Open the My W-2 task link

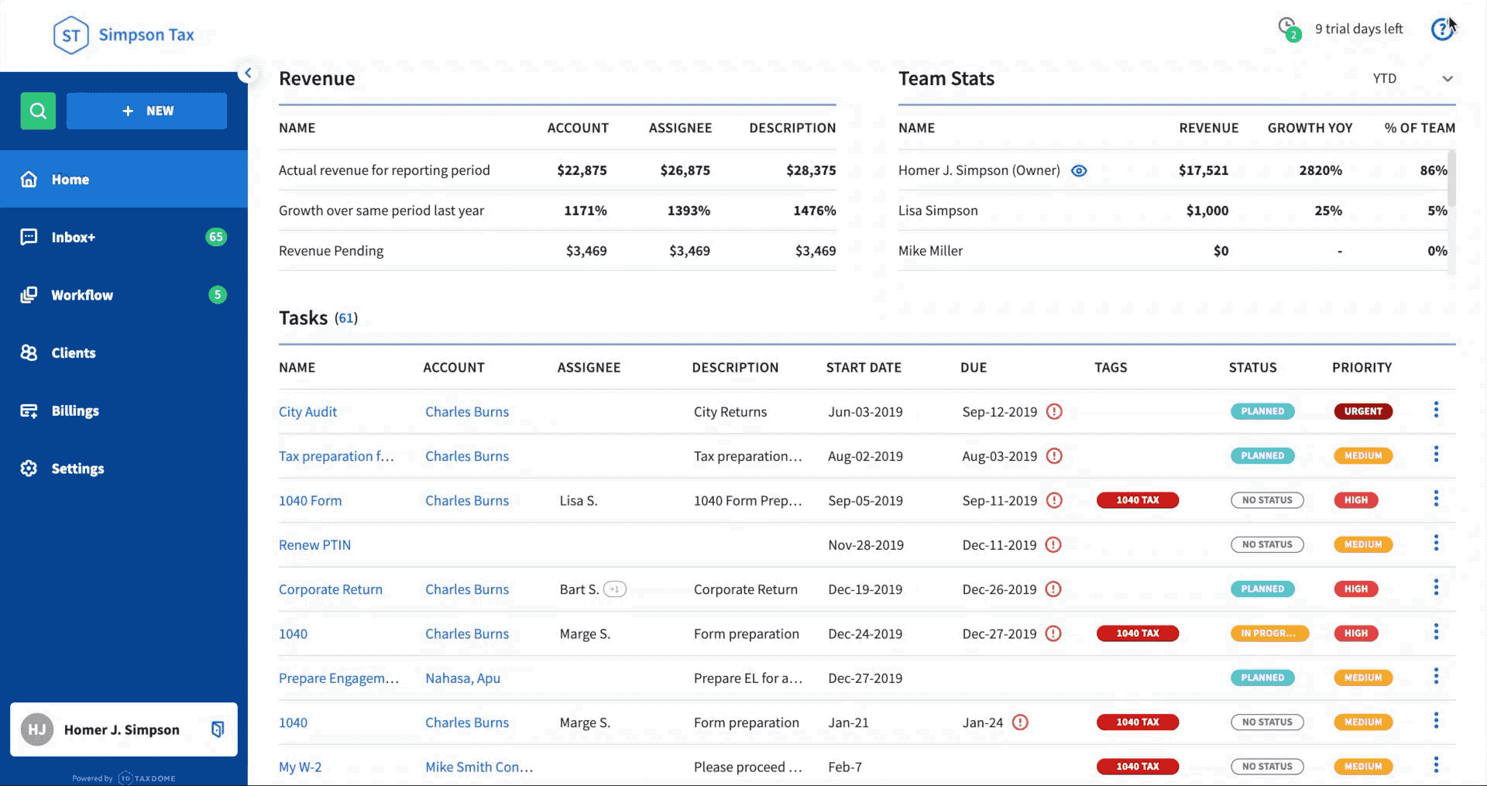(x=300, y=767)
